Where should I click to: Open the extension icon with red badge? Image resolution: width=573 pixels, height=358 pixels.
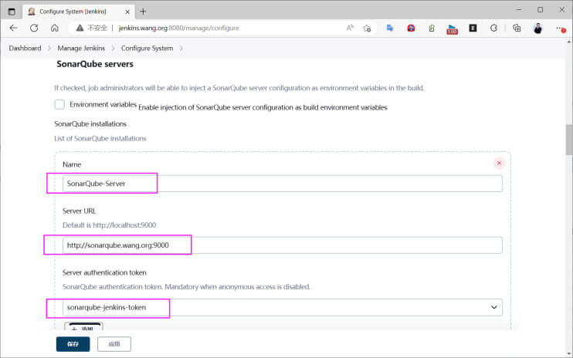[x=452, y=29]
